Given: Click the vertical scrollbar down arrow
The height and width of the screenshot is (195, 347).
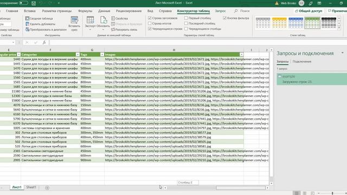Looking at the screenshot, I should 271,183.
